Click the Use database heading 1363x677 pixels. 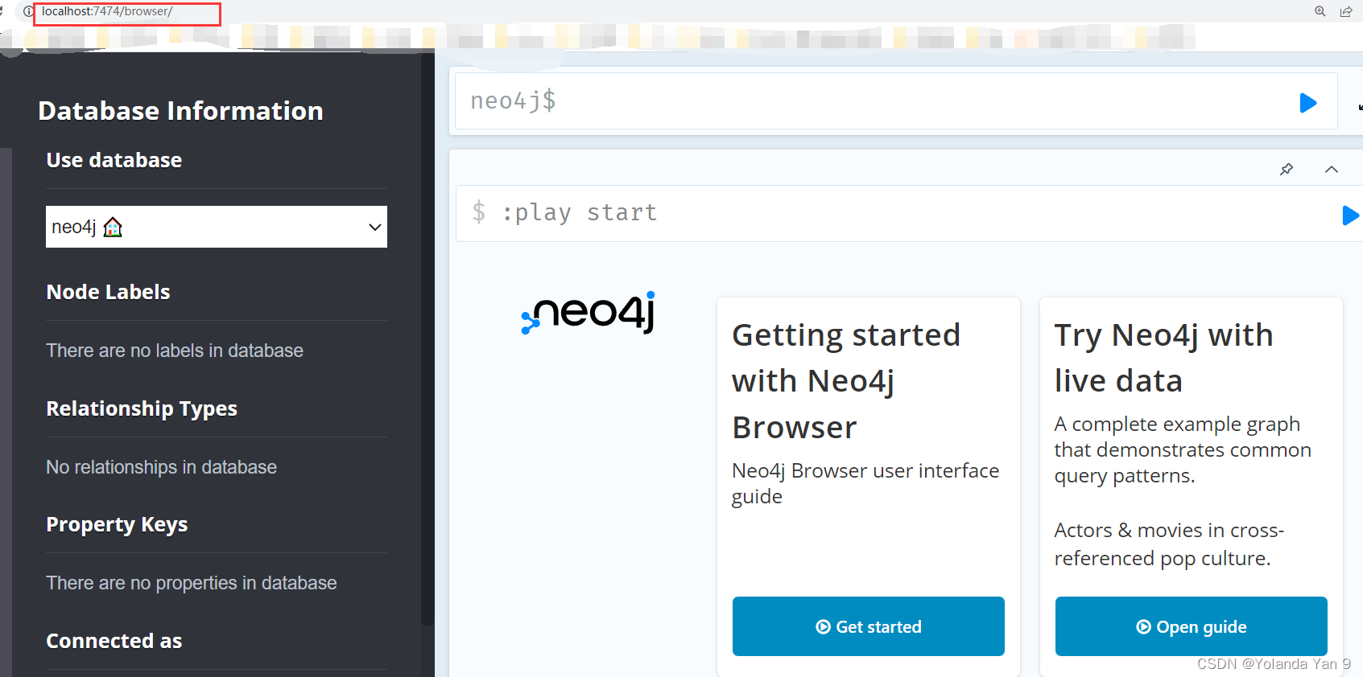click(x=114, y=160)
